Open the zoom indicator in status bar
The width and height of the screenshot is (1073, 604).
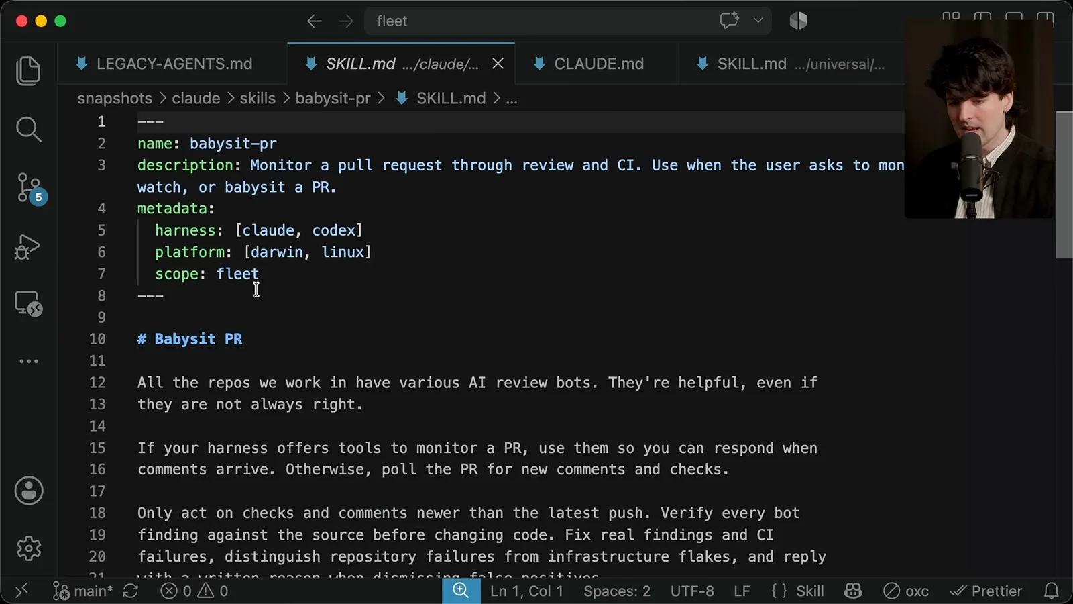click(461, 591)
